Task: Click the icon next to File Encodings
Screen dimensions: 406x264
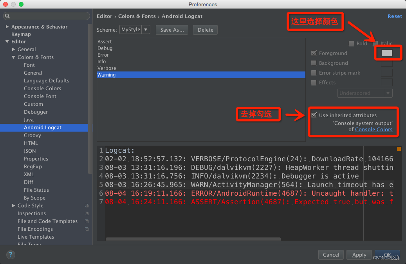Action: pos(87,229)
